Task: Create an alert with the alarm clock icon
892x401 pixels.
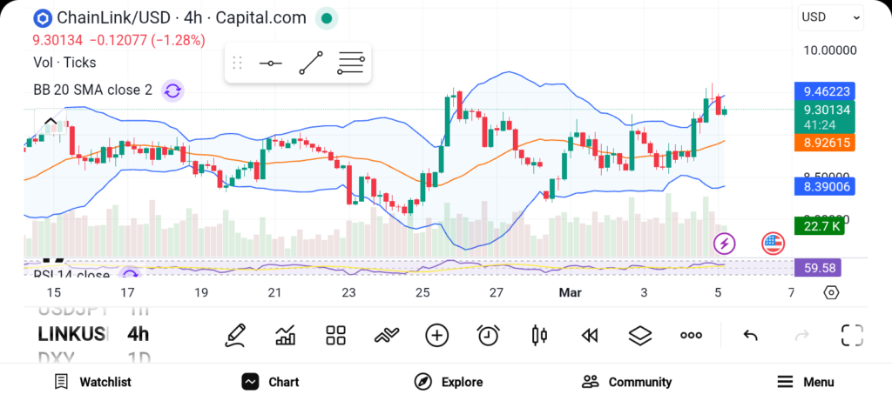Action: [488, 335]
